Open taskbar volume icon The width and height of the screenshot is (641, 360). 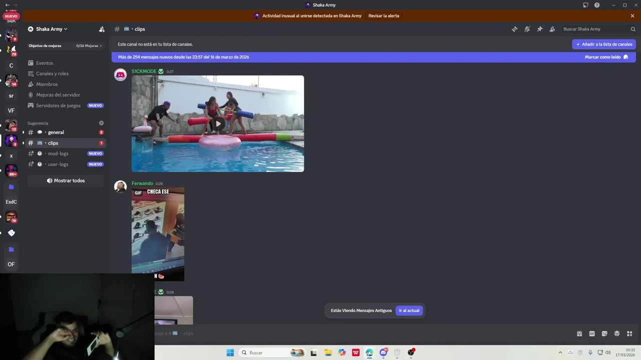point(608,352)
